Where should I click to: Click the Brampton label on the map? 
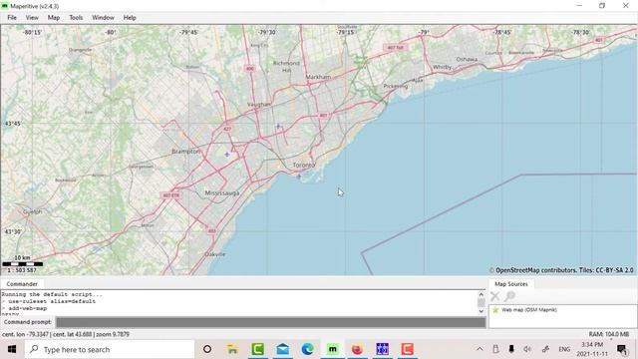[186, 151]
